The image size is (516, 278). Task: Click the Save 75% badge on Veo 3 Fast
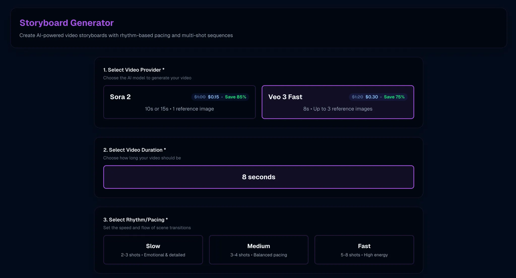[x=394, y=97]
